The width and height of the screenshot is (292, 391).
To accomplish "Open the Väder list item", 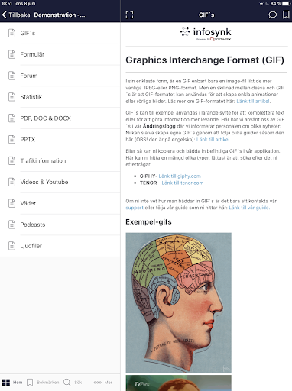I will click(x=60, y=203).
